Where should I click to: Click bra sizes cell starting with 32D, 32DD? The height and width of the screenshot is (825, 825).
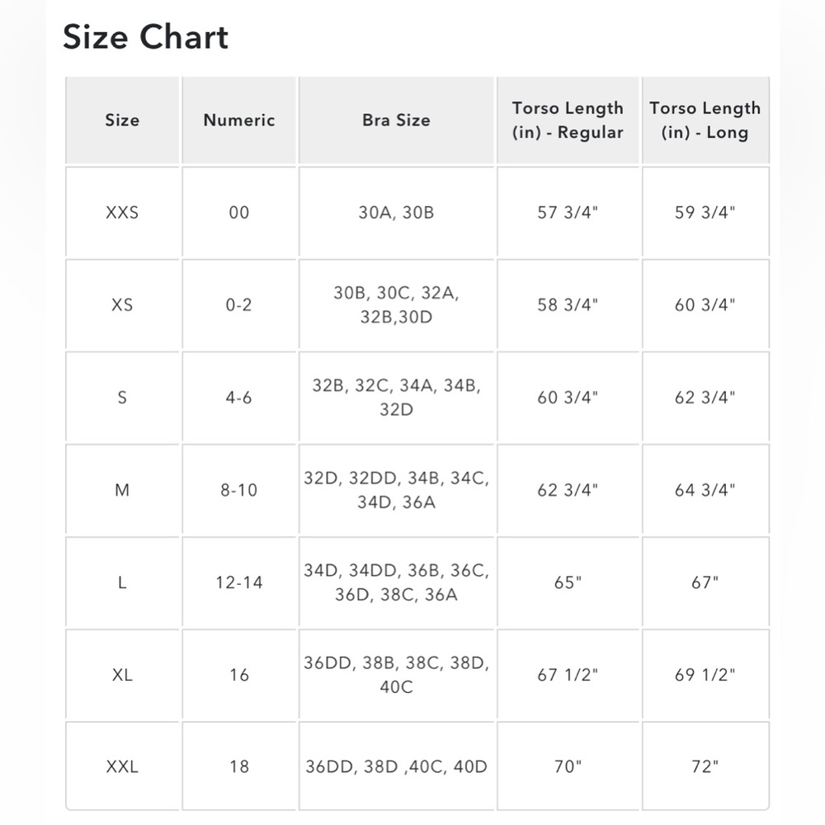[x=396, y=490]
